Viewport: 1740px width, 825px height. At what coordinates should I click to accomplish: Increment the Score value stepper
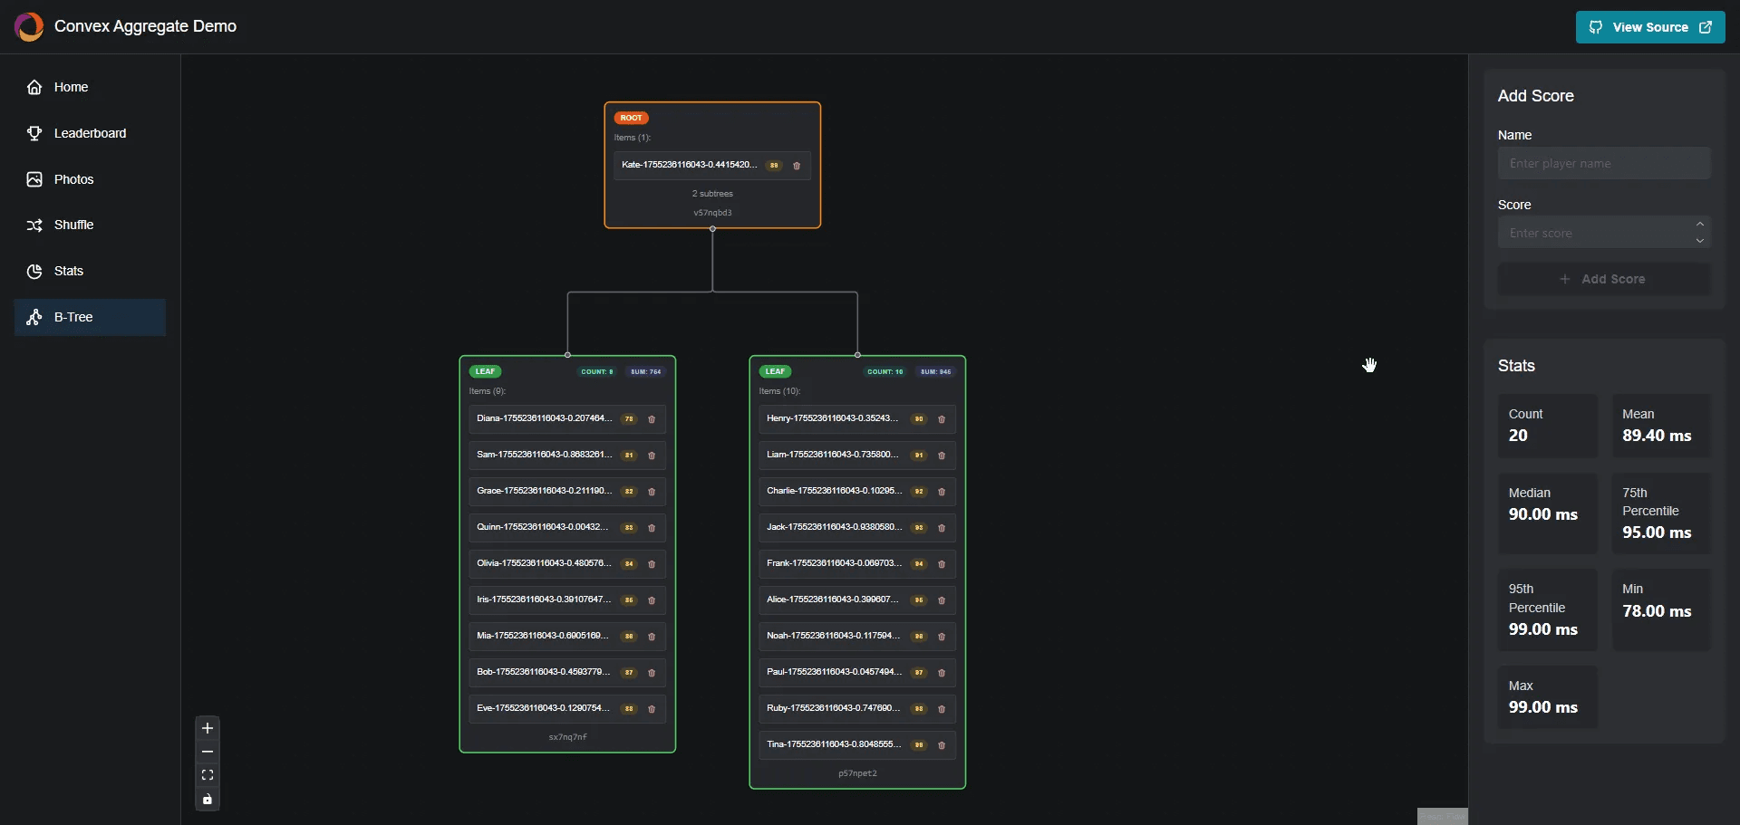[x=1700, y=225]
